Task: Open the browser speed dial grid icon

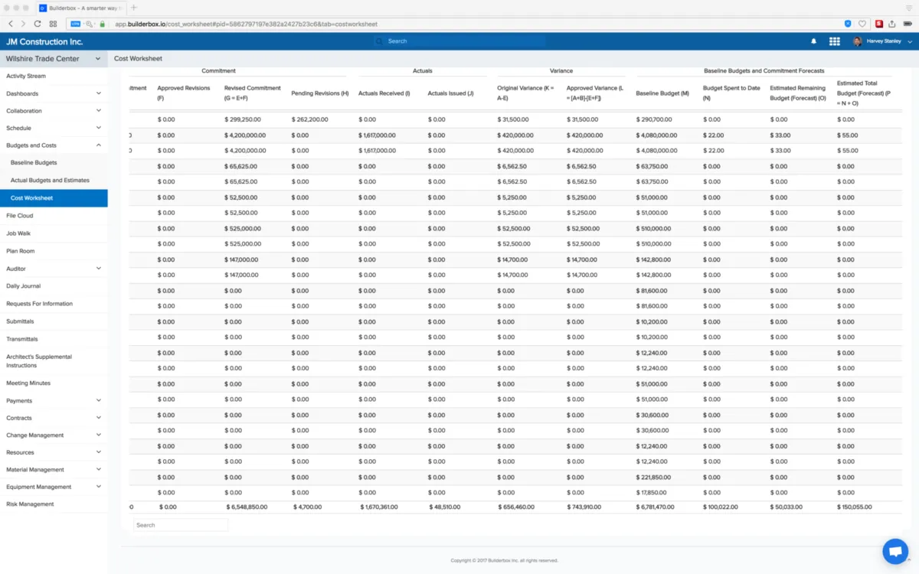Action: 54,24
